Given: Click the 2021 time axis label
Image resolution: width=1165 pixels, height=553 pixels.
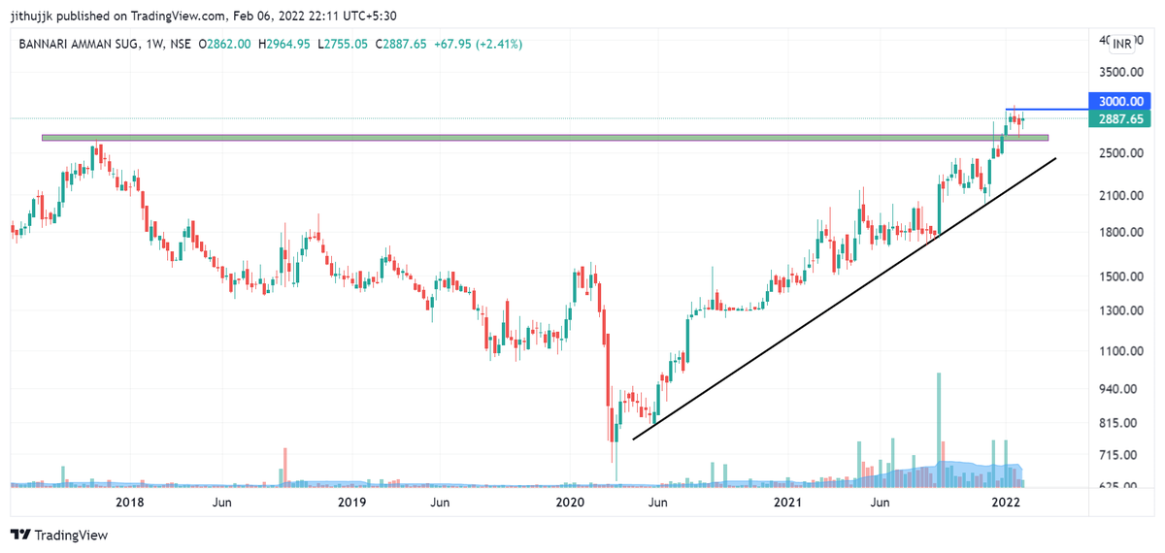Looking at the screenshot, I should (x=788, y=503).
